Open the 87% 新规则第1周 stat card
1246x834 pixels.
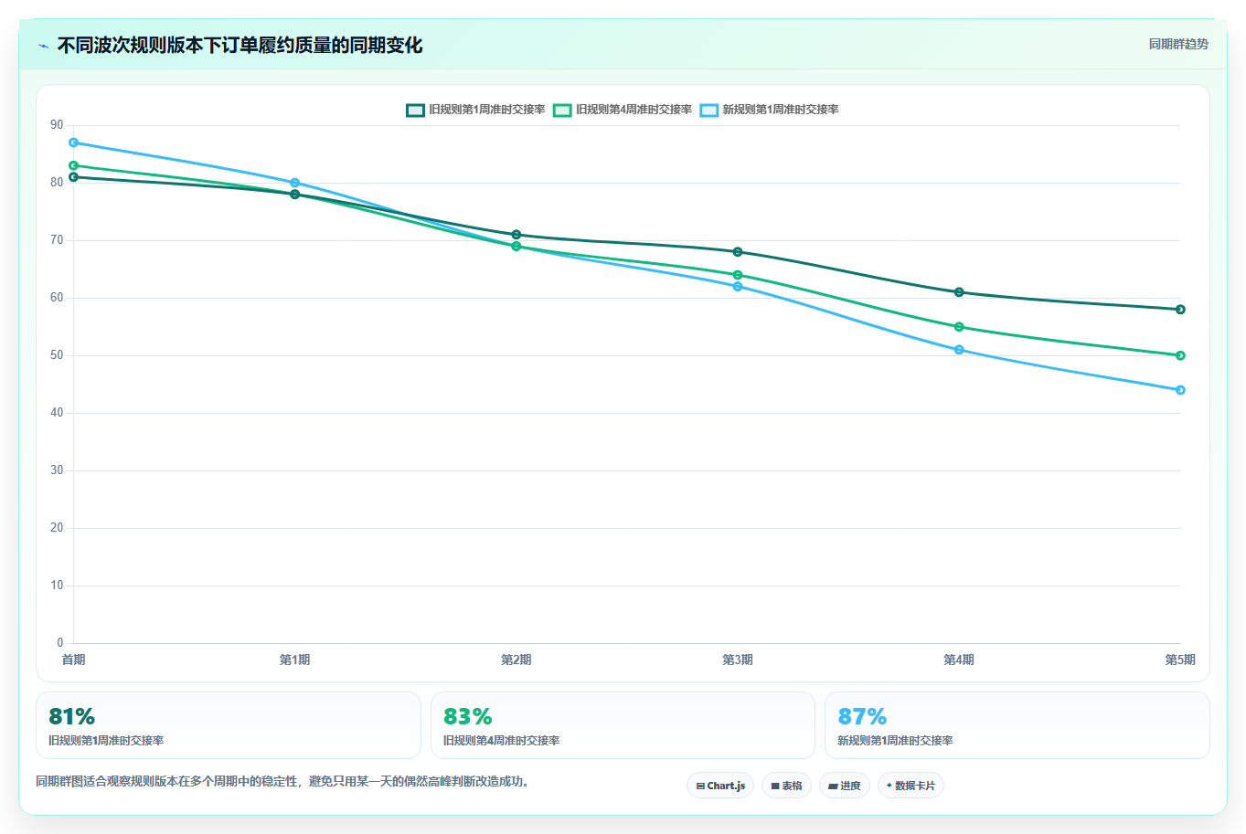(1017, 725)
